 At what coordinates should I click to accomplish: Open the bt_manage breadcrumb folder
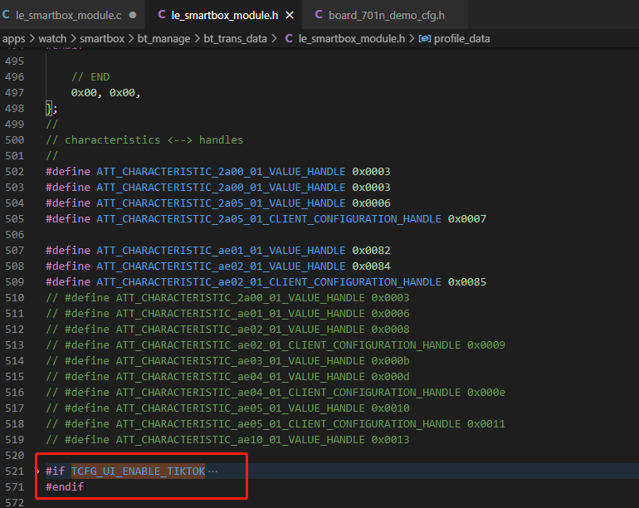(x=163, y=39)
